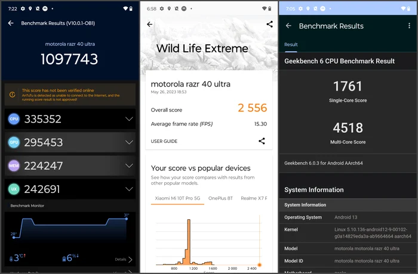Open Benchmark Monitor Details arrow

coord(130,260)
